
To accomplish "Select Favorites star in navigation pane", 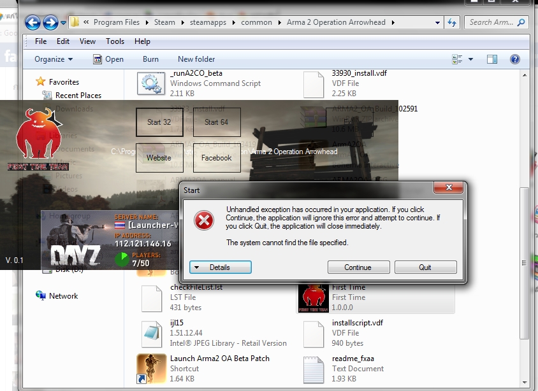I will click(41, 82).
